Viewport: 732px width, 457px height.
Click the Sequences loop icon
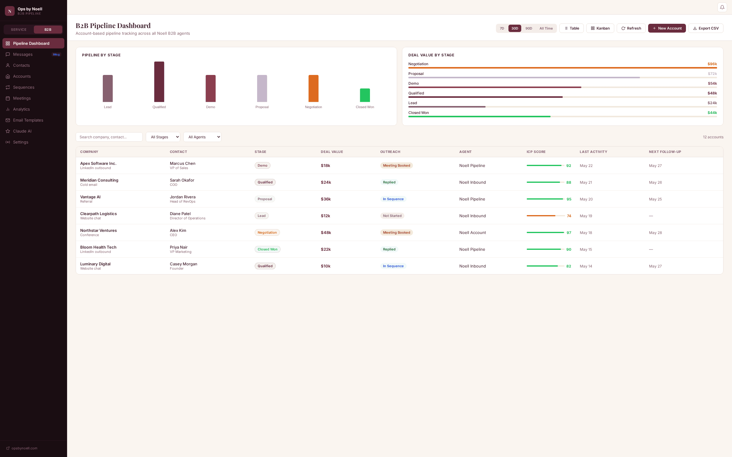[8, 87]
